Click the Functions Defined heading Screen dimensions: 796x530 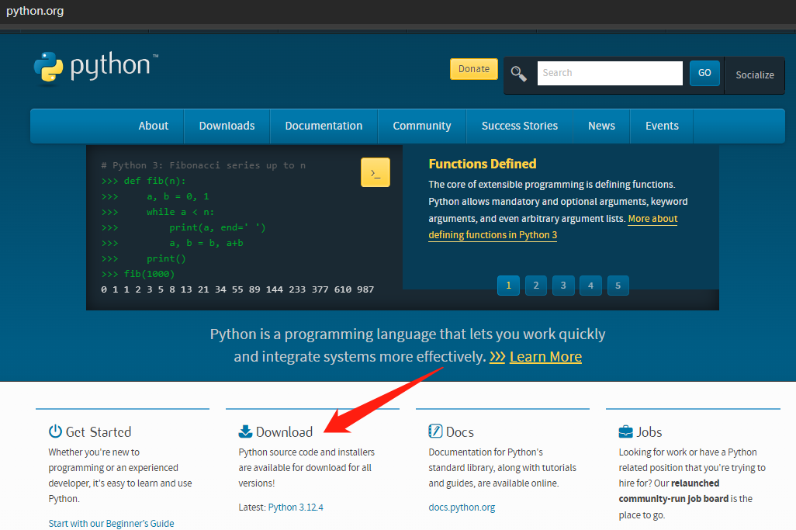pyautogui.click(x=483, y=164)
